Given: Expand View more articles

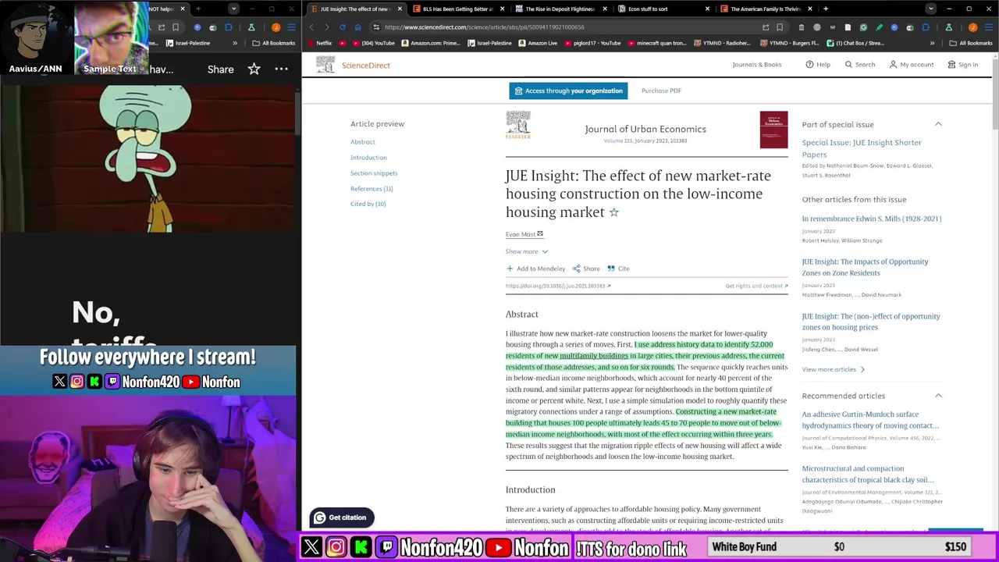Looking at the screenshot, I should (x=833, y=369).
